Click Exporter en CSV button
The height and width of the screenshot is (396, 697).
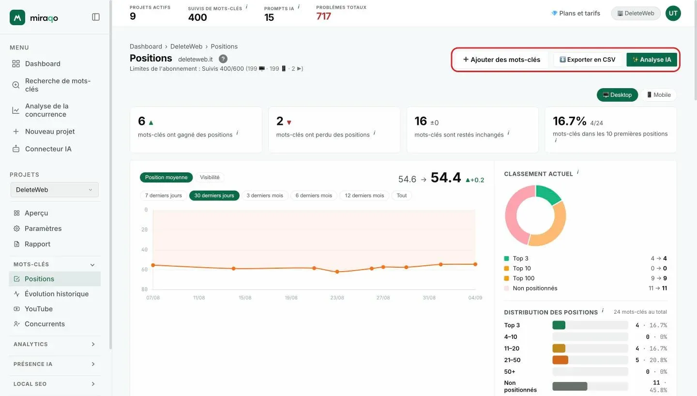point(587,60)
